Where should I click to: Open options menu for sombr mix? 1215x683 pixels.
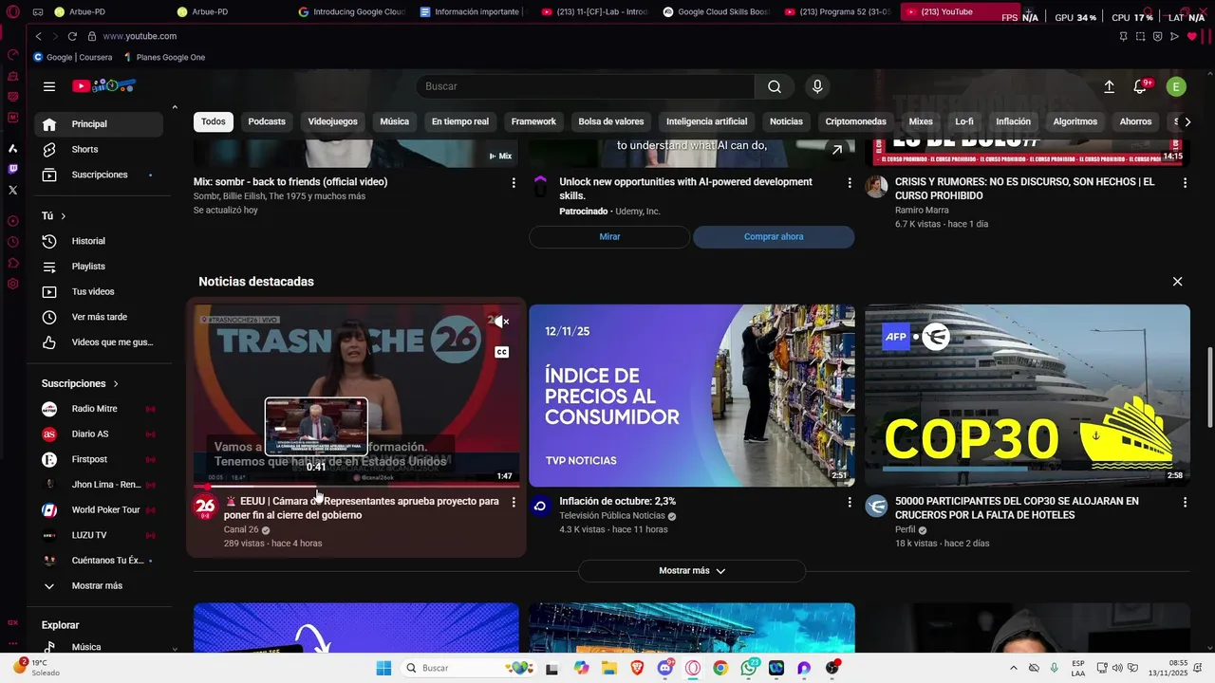514,182
